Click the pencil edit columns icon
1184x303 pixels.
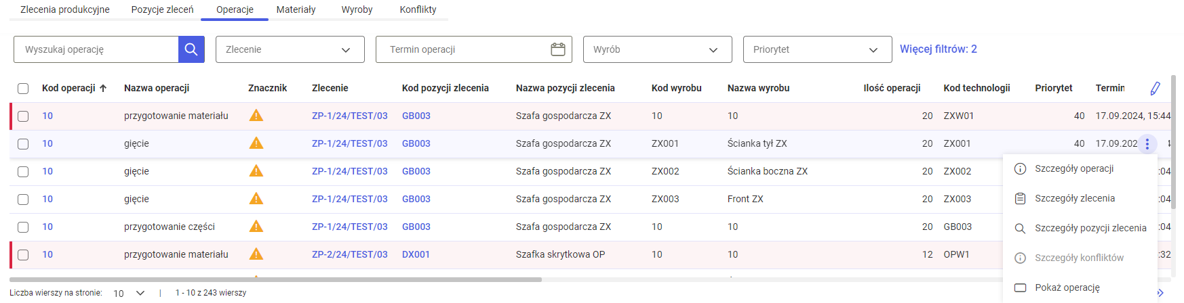point(1155,89)
